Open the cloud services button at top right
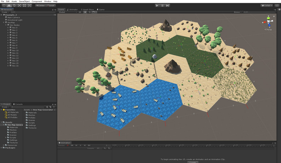The height and width of the screenshot is (163, 281). [x=277, y=6]
